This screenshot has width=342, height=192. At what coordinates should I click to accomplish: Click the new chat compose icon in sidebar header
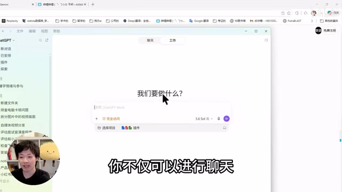[x=46, y=41]
